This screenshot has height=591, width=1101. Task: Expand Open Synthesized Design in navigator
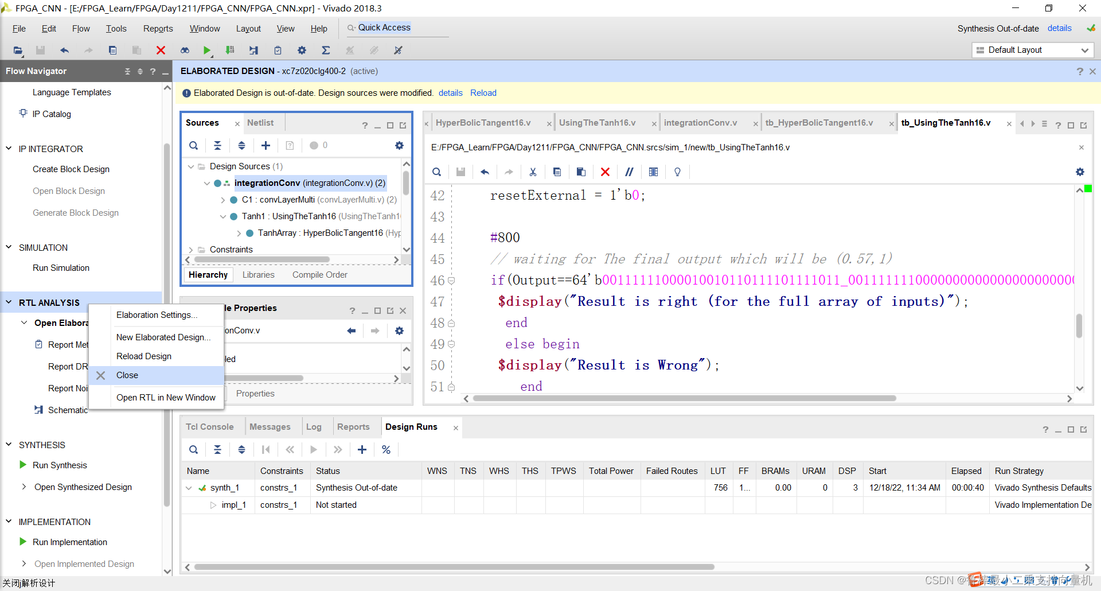point(24,487)
